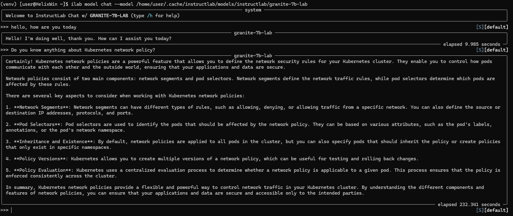Click second granite-7b-lab response header
513x216 pixels.
click(253, 56)
